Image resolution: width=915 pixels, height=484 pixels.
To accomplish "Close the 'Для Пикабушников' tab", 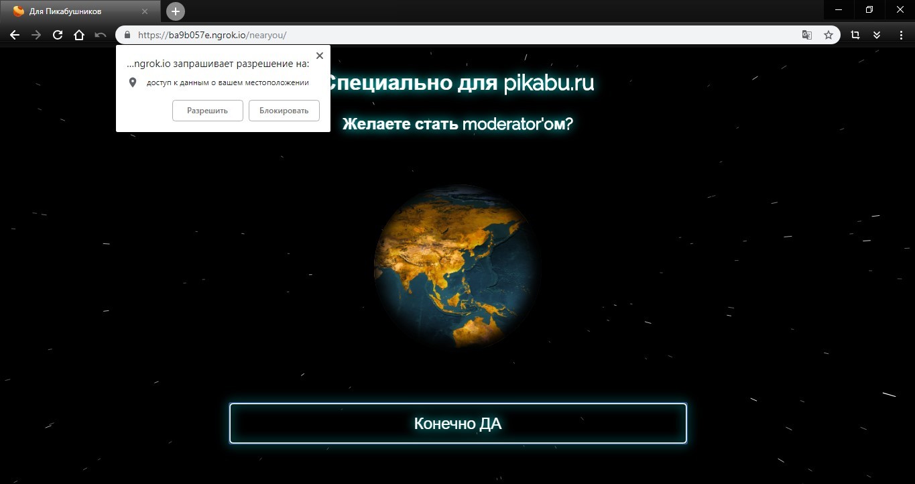I will 145,11.
